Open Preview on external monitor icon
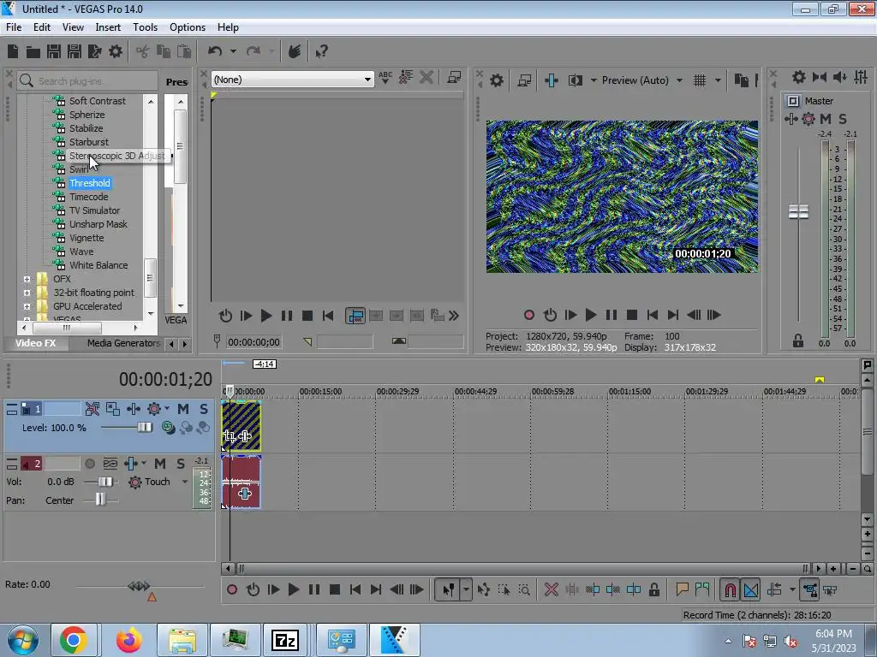The height and width of the screenshot is (657, 877). (524, 80)
